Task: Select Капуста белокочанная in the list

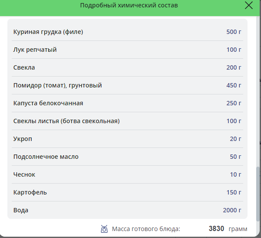Action: pyautogui.click(x=48, y=103)
